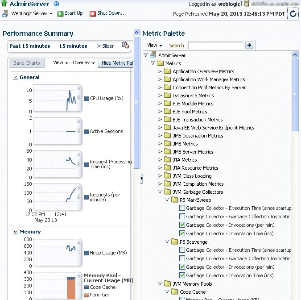
Task: Click the Metric Palette tree scrollbar up arrow
Action: pos(295,55)
